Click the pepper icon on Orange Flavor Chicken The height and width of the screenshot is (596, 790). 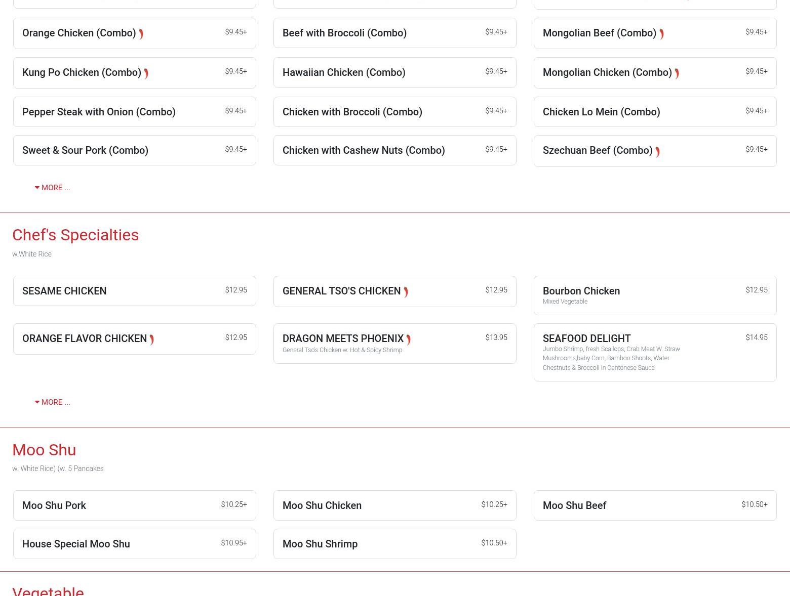pos(151,339)
